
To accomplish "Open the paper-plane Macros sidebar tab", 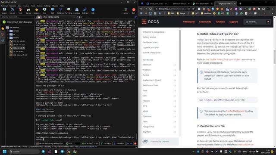I will click(x=3, y=40).
